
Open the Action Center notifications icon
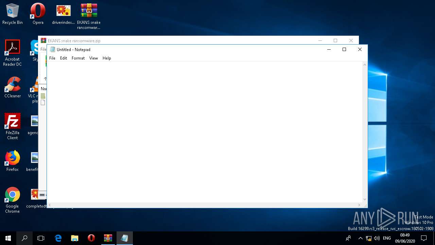pyautogui.click(x=424, y=238)
